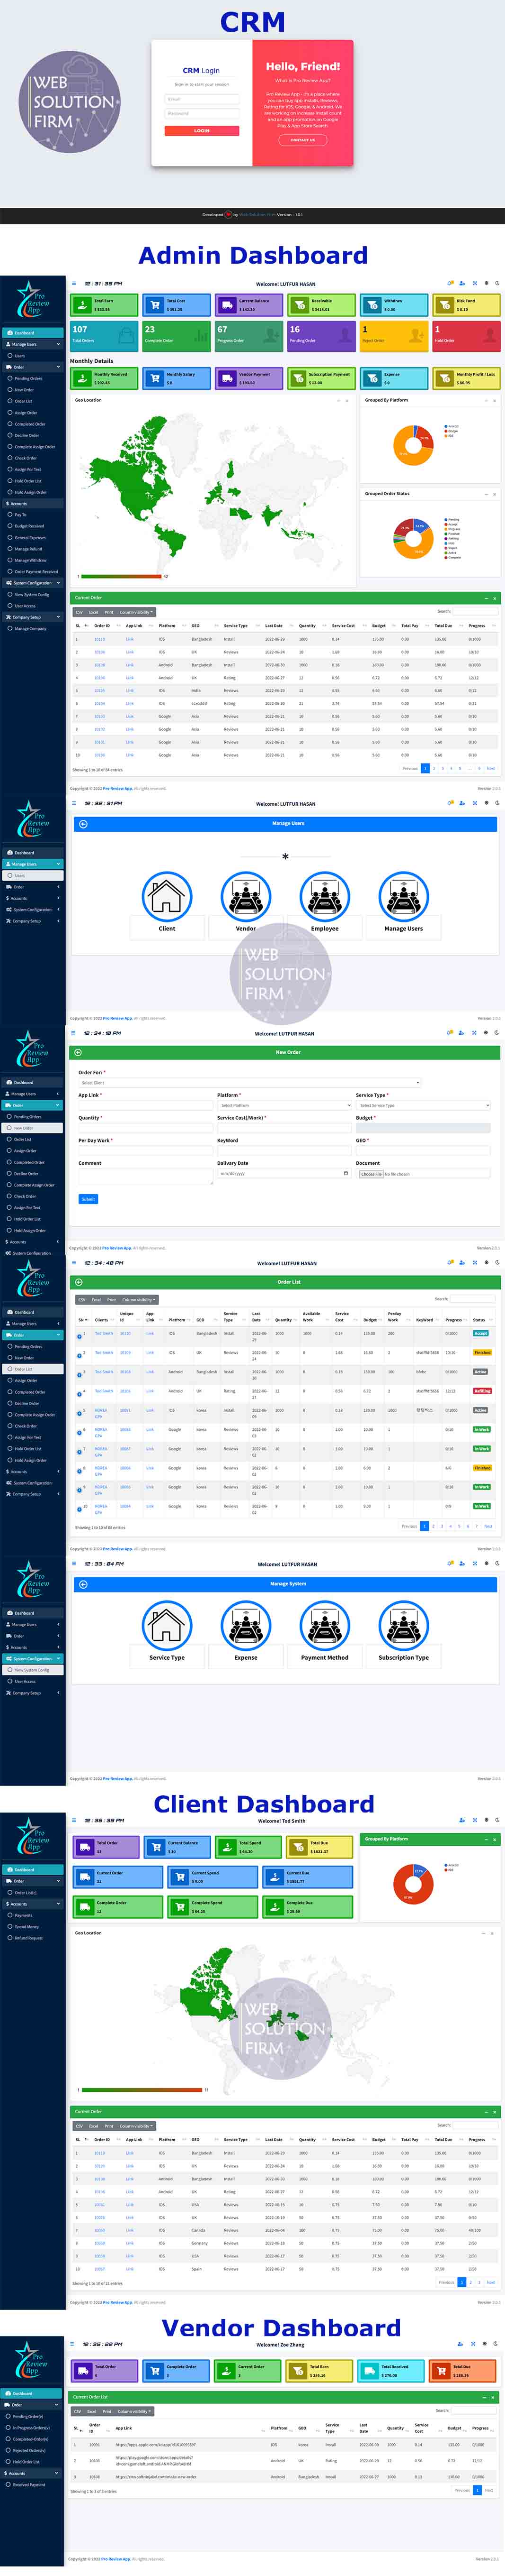The width and height of the screenshot is (505, 2576).
Task: Open the Service Type icon on Manage System page
Action: click(167, 1626)
